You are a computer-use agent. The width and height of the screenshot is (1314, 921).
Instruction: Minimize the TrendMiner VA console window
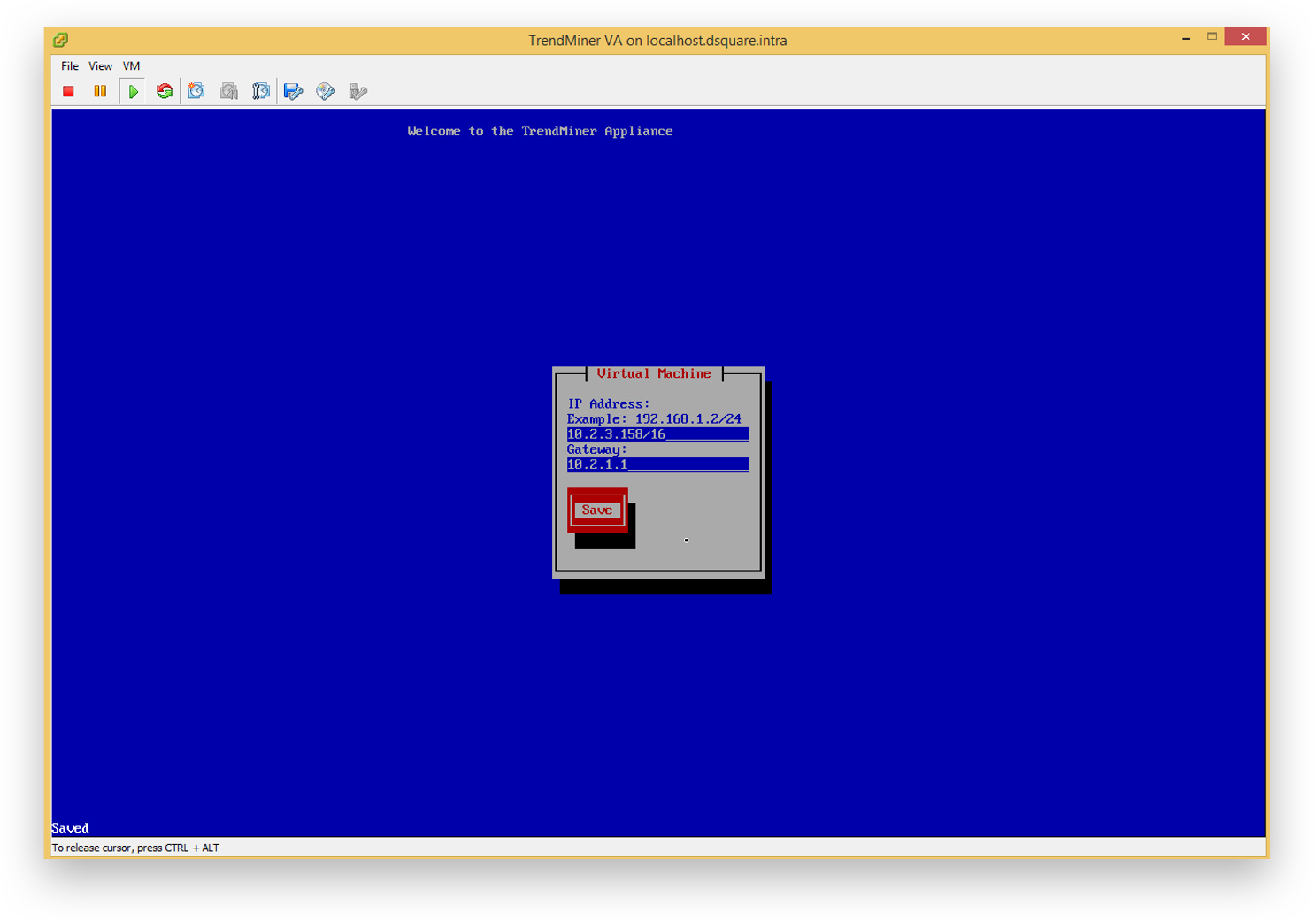(x=1186, y=37)
